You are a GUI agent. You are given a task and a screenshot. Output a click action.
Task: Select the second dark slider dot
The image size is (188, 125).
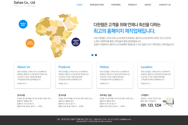click(x=96, y=55)
